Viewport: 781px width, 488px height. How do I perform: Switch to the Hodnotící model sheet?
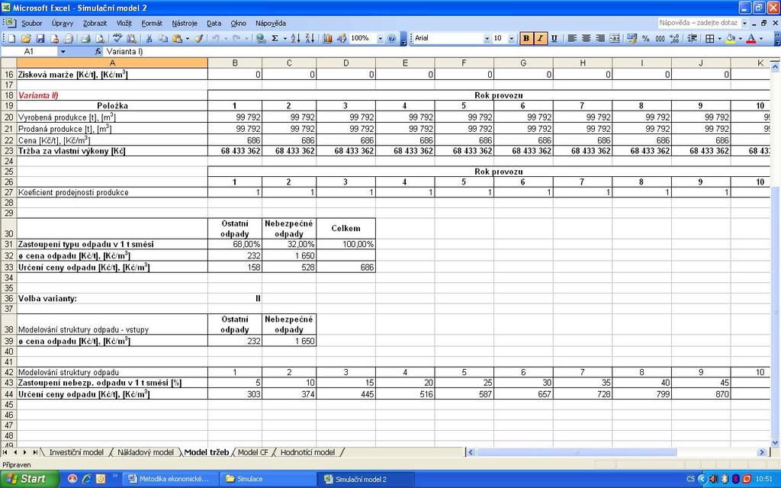tap(307, 452)
